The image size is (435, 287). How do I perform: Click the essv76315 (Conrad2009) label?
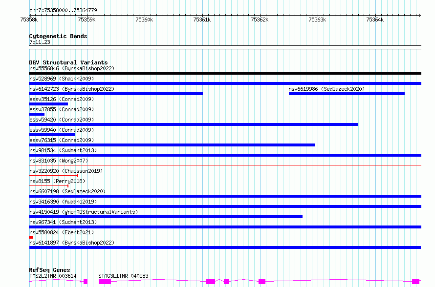62,140
